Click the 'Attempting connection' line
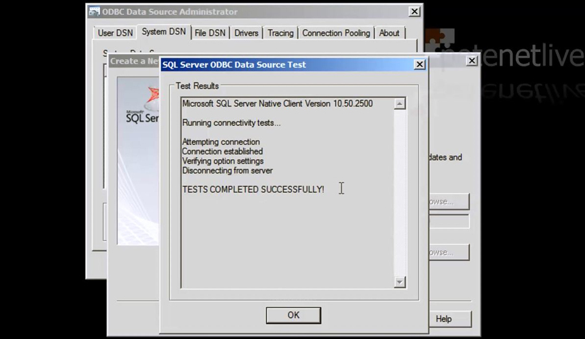The image size is (585, 339). pos(221,142)
